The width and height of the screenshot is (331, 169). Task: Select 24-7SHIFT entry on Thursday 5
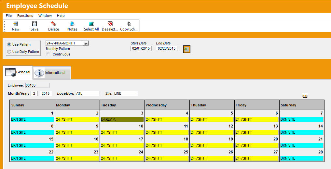212,119
